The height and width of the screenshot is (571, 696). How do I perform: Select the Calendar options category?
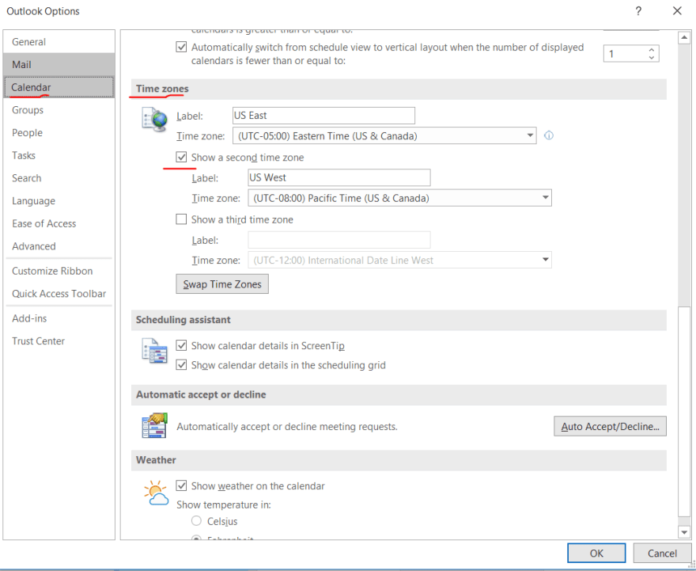(x=59, y=87)
